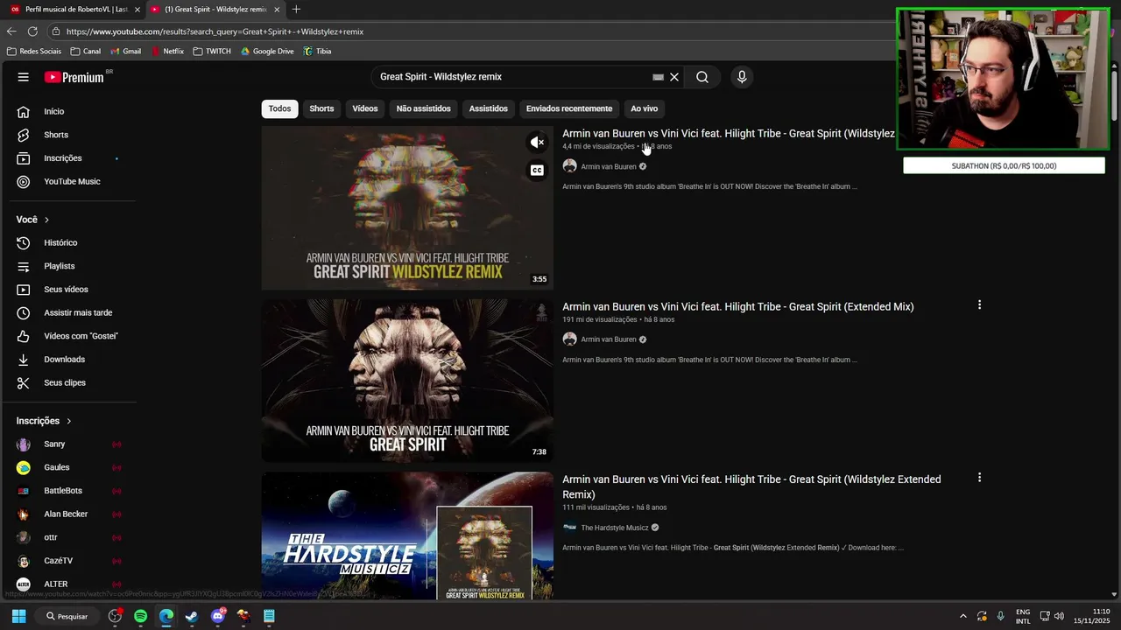Submit search with magnifying glass button

(x=702, y=77)
